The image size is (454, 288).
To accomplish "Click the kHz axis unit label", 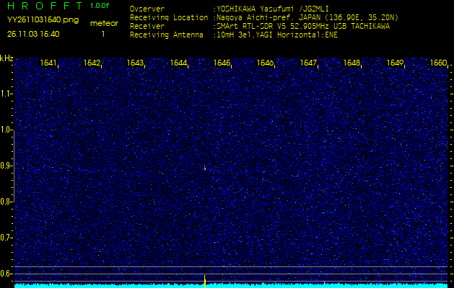I will tap(6, 58).
